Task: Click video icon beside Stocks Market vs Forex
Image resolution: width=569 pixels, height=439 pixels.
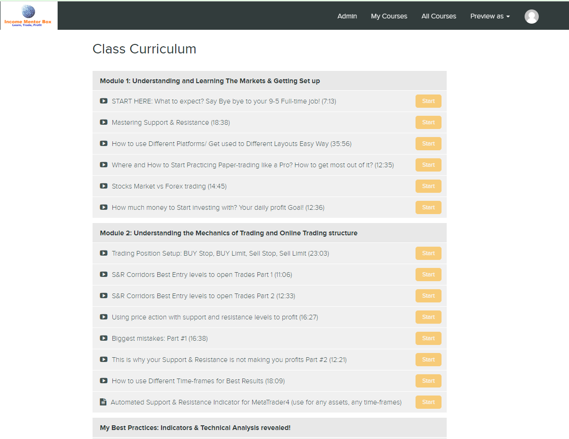Action: click(x=104, y=186)
